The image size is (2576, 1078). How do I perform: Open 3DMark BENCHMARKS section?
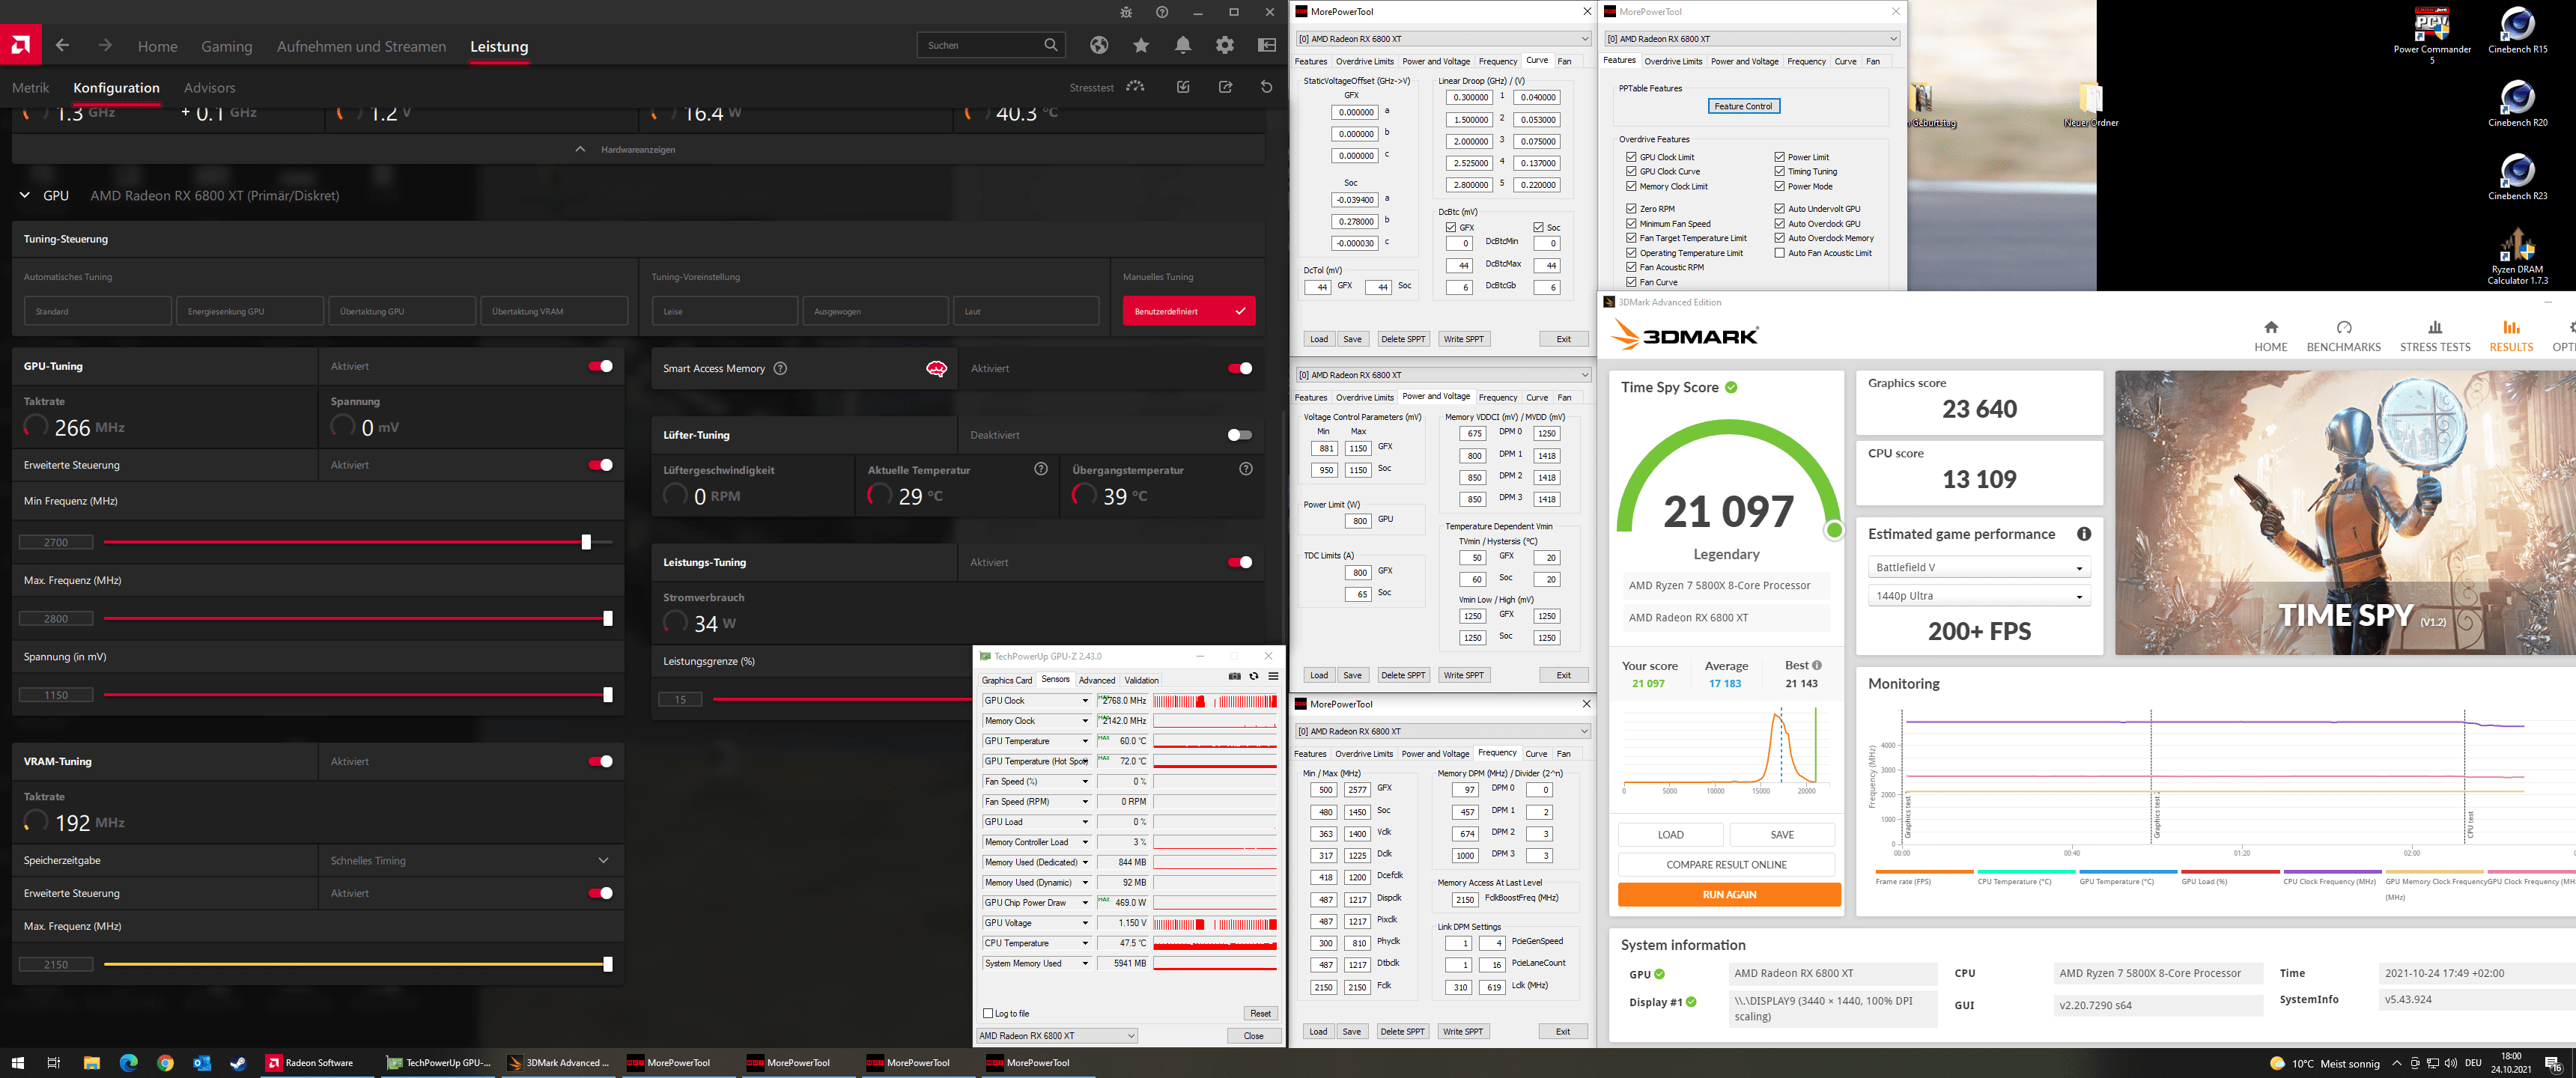(x=2343, y=336)
